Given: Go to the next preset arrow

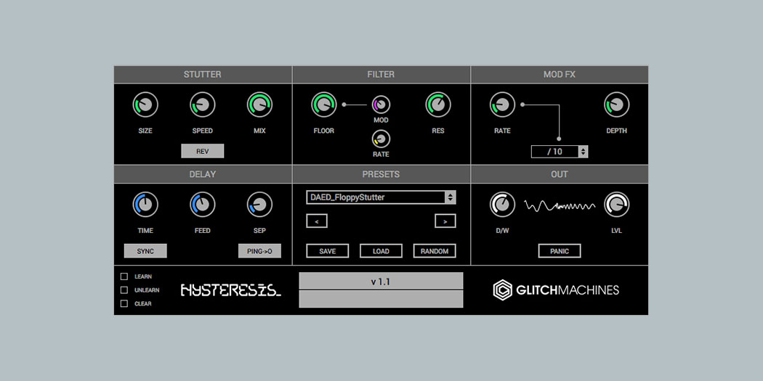Looking at the screenshot, I should click(x=445, y=221).
